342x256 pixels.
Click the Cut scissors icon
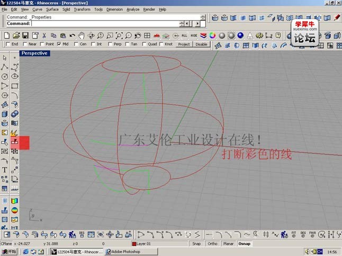44,35
